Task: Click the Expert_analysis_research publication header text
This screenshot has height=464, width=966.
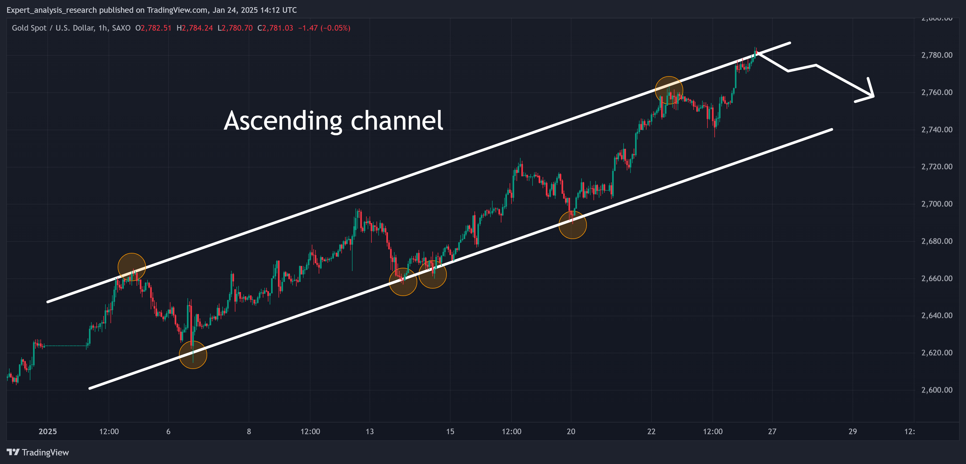Action: (x=152, y=10)
